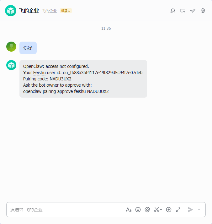Click the bot avatar beside OpenClaw message

coord(11,65)
